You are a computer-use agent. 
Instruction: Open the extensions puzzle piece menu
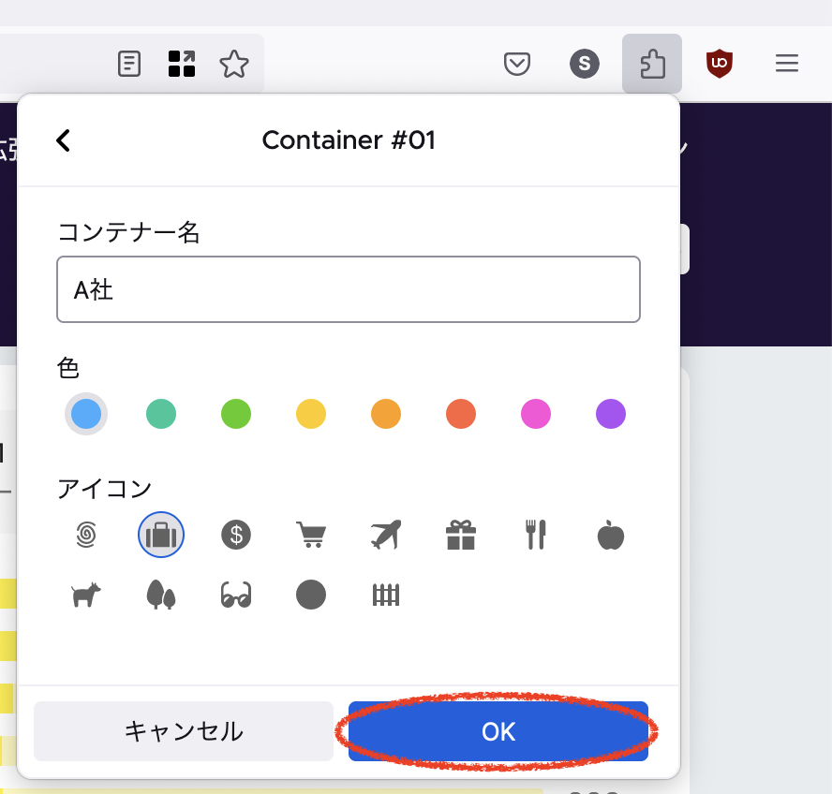(652, 64)
